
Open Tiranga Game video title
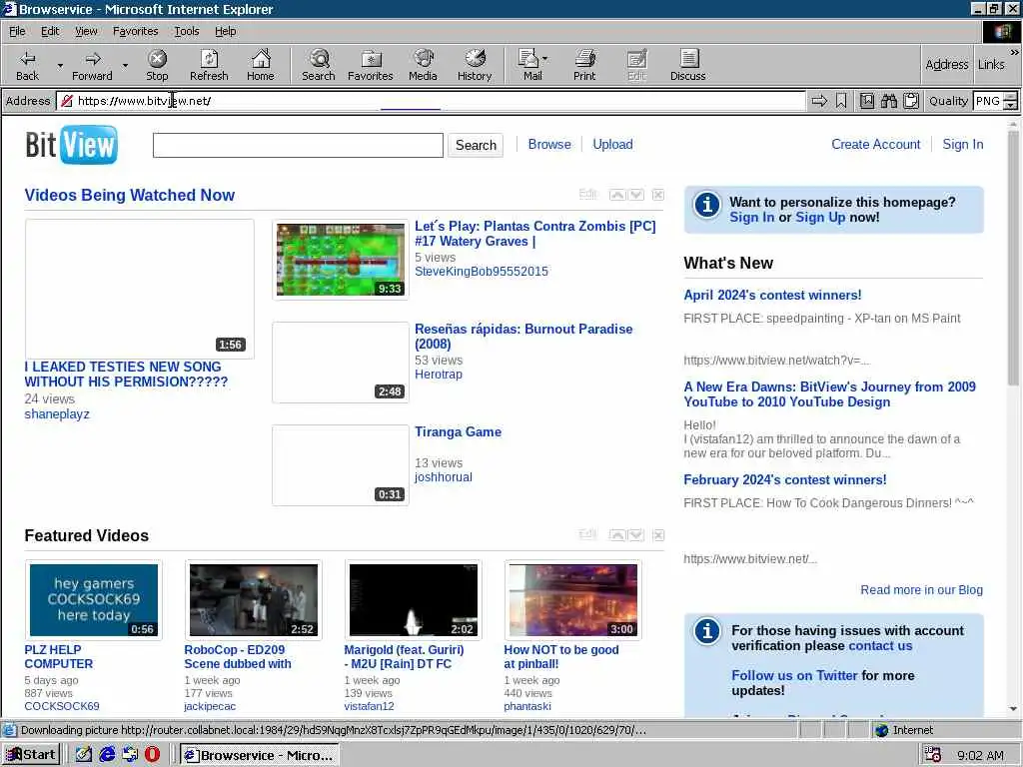click(x=458, y=431)
